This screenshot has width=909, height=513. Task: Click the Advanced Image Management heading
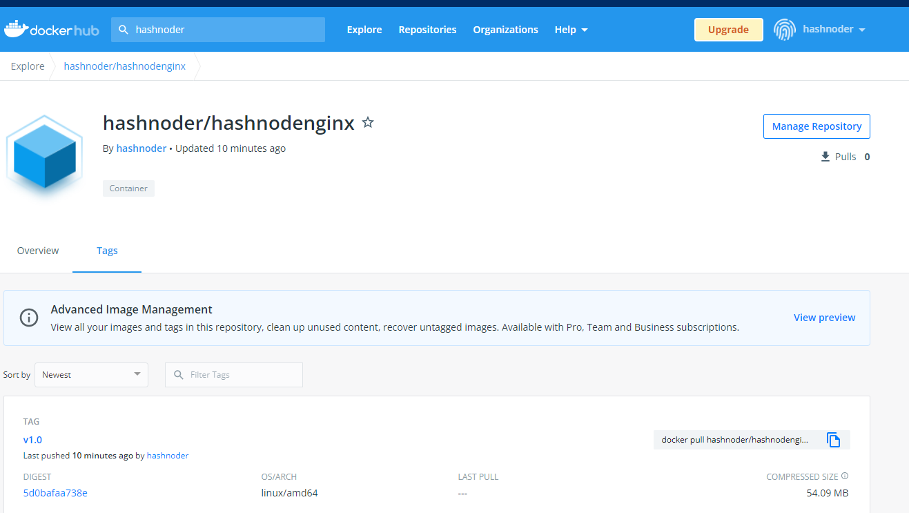132,309
